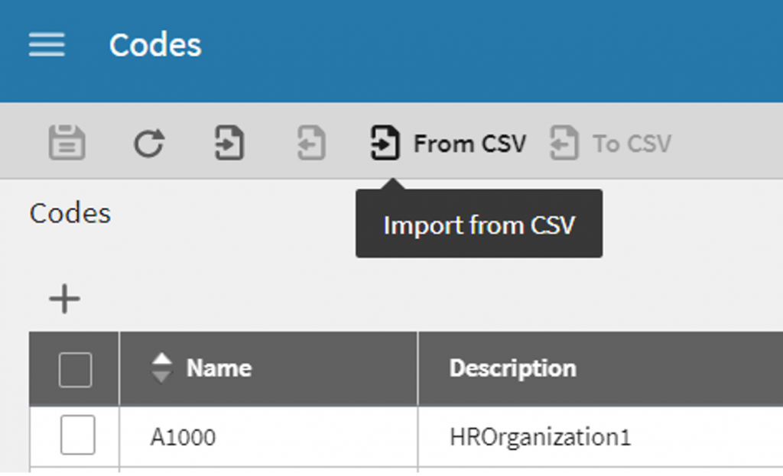Select the HROrganization1 description cell
The height and width of the screenshot is (476, 783).
coord(540,437)
